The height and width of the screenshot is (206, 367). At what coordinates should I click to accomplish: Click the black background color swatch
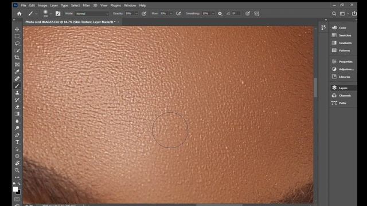click(19, 193)
